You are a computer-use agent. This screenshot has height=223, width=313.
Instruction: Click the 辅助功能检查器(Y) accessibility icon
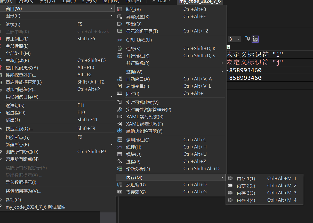coord(120,131)
